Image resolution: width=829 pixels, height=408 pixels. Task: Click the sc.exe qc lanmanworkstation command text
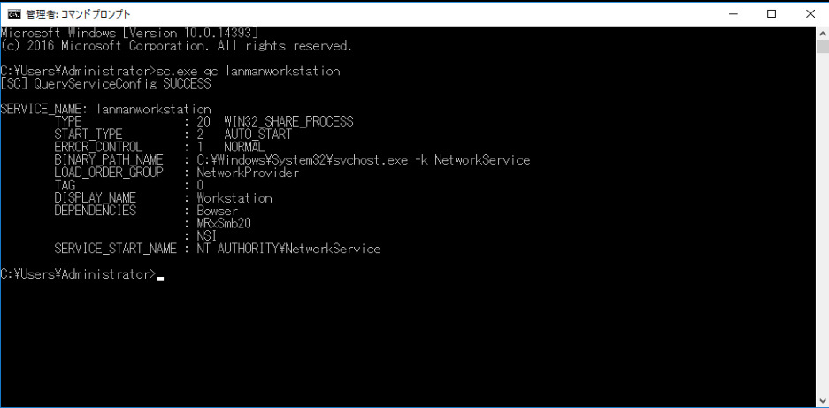tap(245, 71)
